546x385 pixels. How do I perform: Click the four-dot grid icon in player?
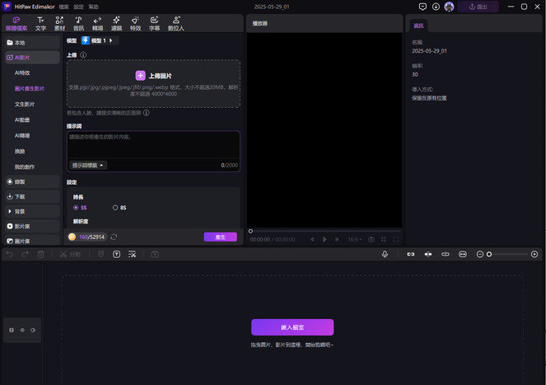[x=384, y=239]
